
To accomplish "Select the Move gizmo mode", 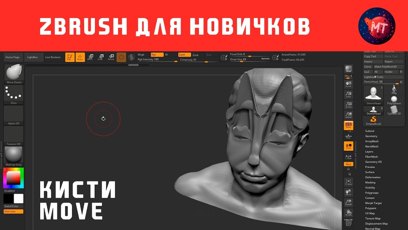I will pyautogui.click(x=90, y=57).
